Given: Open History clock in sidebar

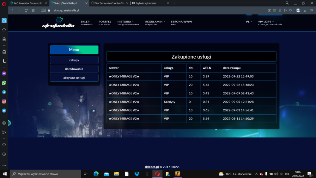Looking at the screenshot, I should [x=4, y=154].
